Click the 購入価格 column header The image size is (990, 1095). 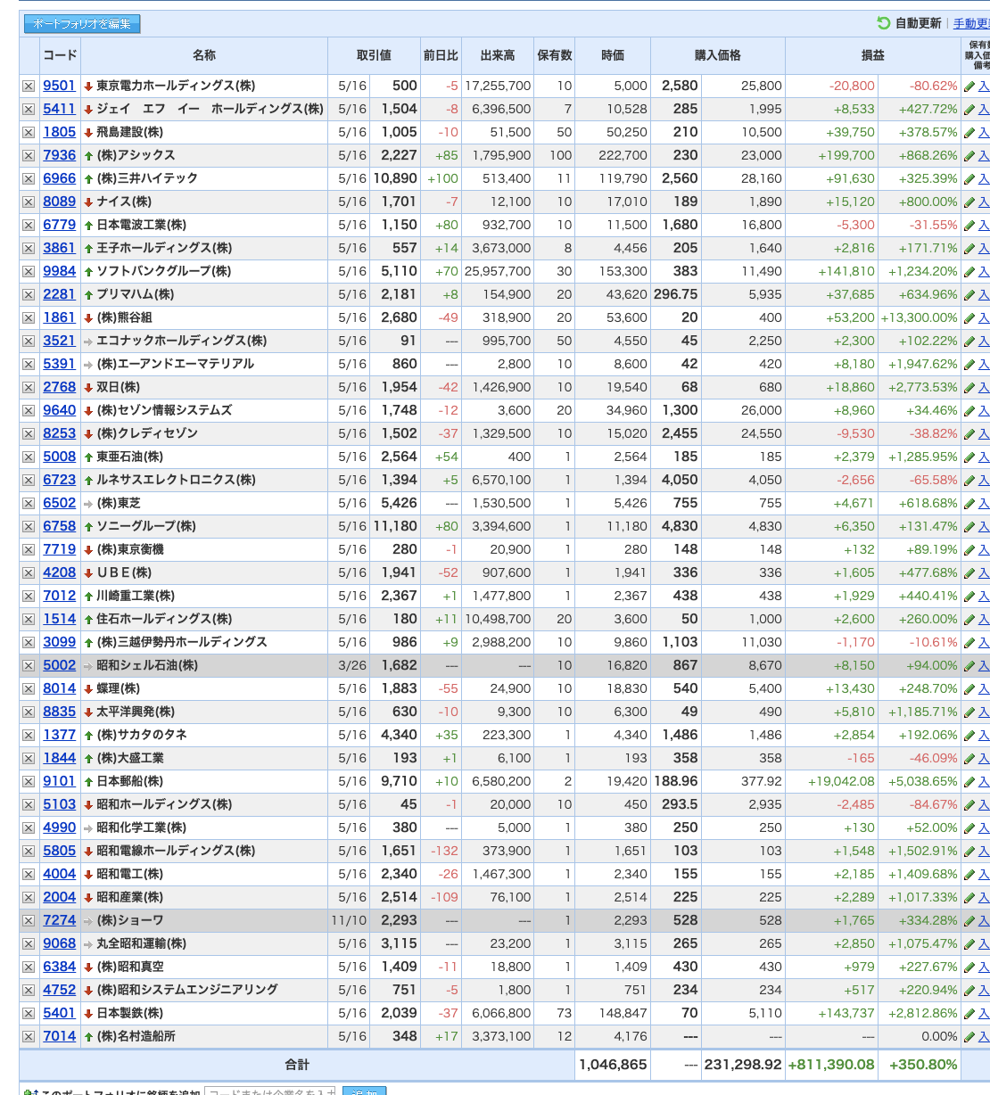point(718,55)
